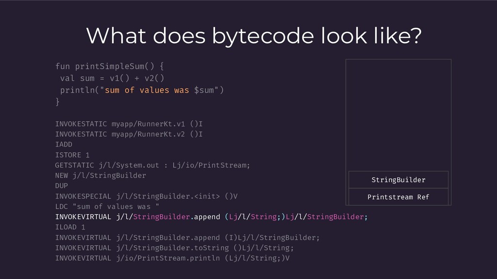
Task: Click the NEW j/l/StringBuilder instruction
Action: point(100,175)
